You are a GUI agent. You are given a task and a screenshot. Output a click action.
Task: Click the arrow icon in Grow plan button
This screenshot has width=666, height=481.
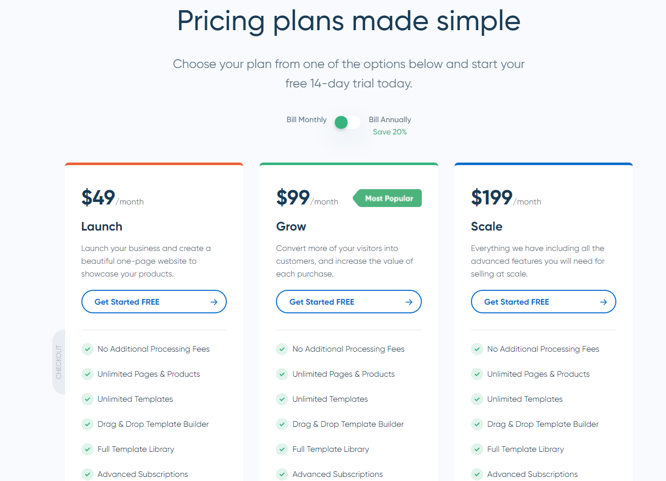pyautogui.click(x=409, y=302)
